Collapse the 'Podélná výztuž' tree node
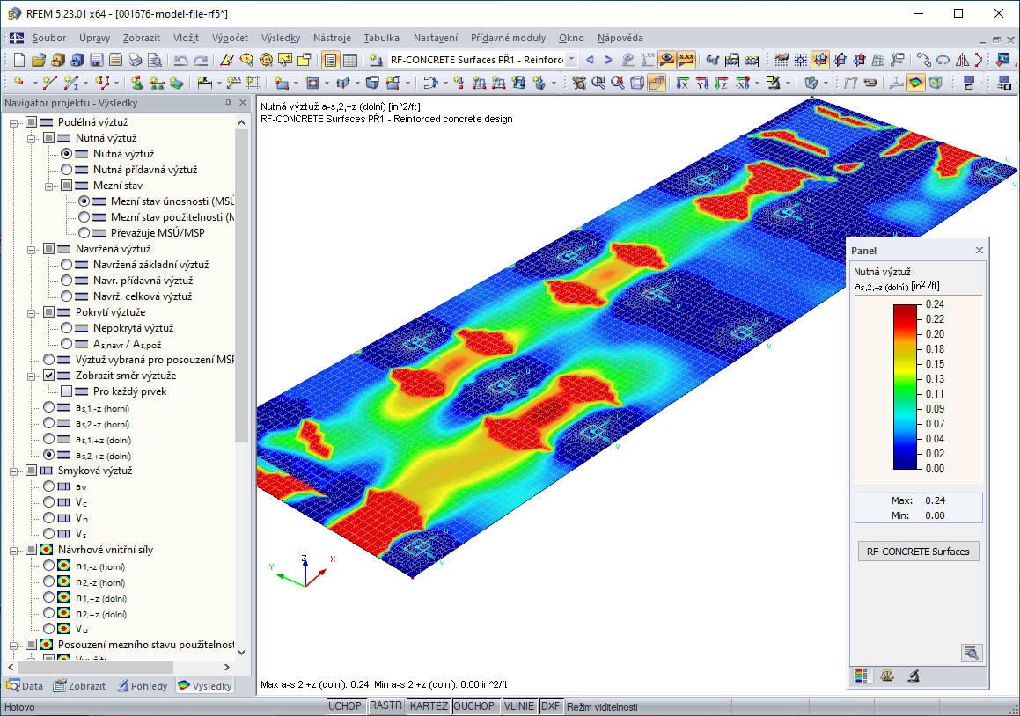The width and height of the screenshot is (1020, 716). click(13, 123)
